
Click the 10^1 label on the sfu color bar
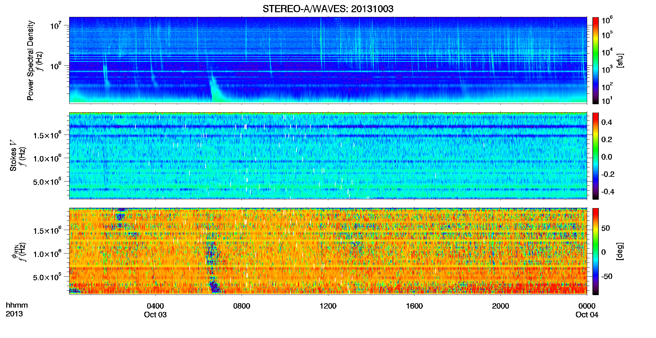tap(607, 100)
